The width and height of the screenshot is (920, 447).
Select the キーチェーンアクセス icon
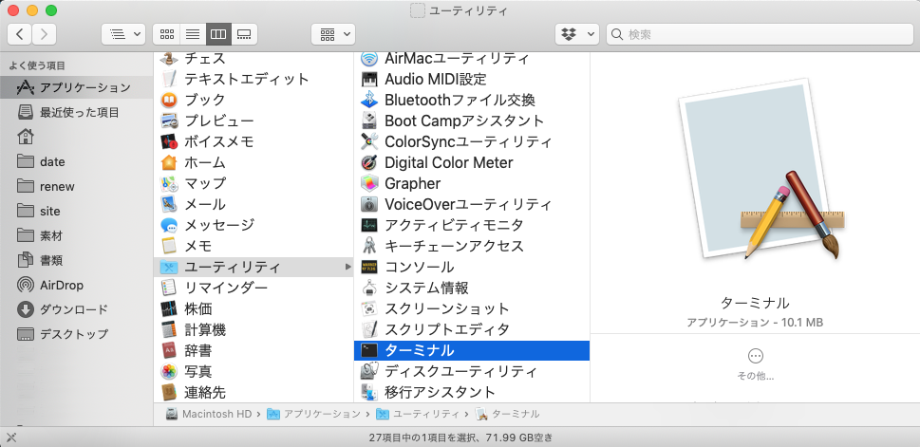click(369, 246)
